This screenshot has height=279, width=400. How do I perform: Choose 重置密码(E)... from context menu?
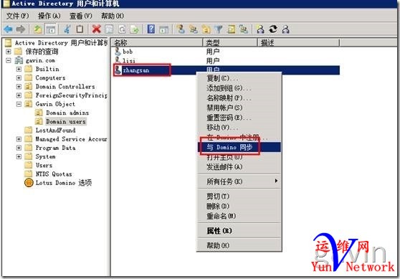tap(239, 118)
